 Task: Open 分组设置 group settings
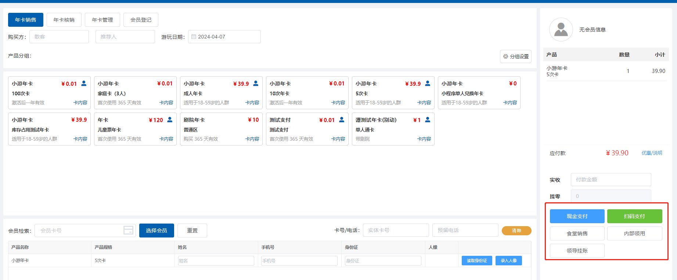(515, 56)
